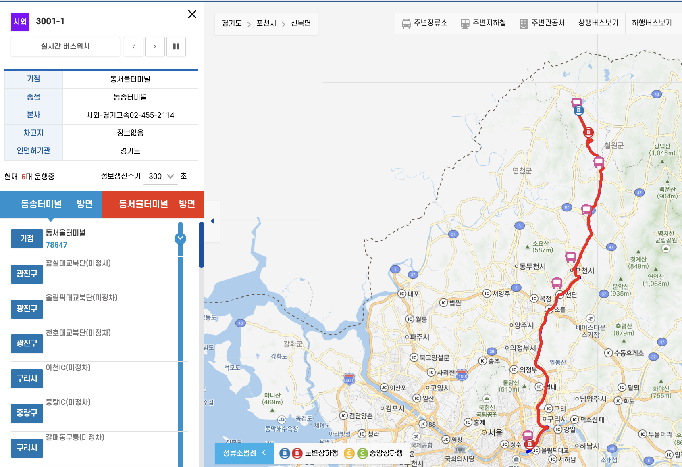Click the blue B legend icon
The height and width of the screenshot is (467, 682).
coord(285,453)
